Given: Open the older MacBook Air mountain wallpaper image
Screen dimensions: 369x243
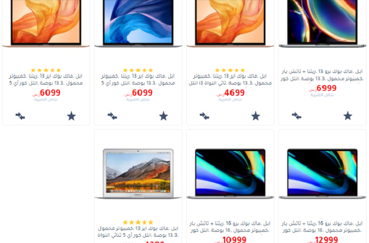Looking at the screenshot, I should (x=138, y=174).
